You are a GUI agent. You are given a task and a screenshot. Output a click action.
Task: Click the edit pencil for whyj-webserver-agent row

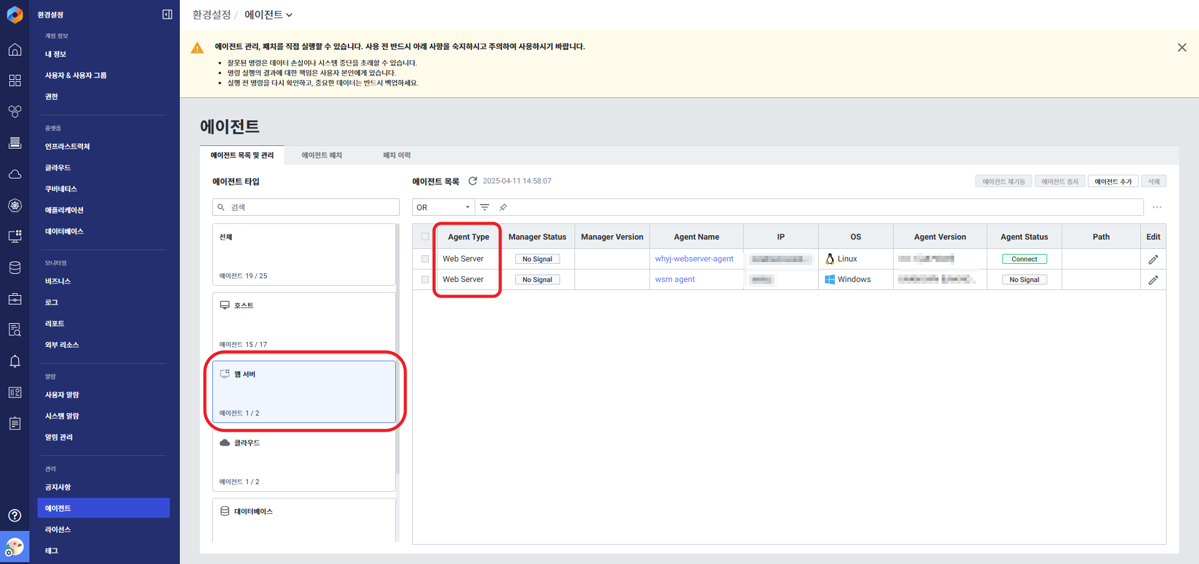1153,259
